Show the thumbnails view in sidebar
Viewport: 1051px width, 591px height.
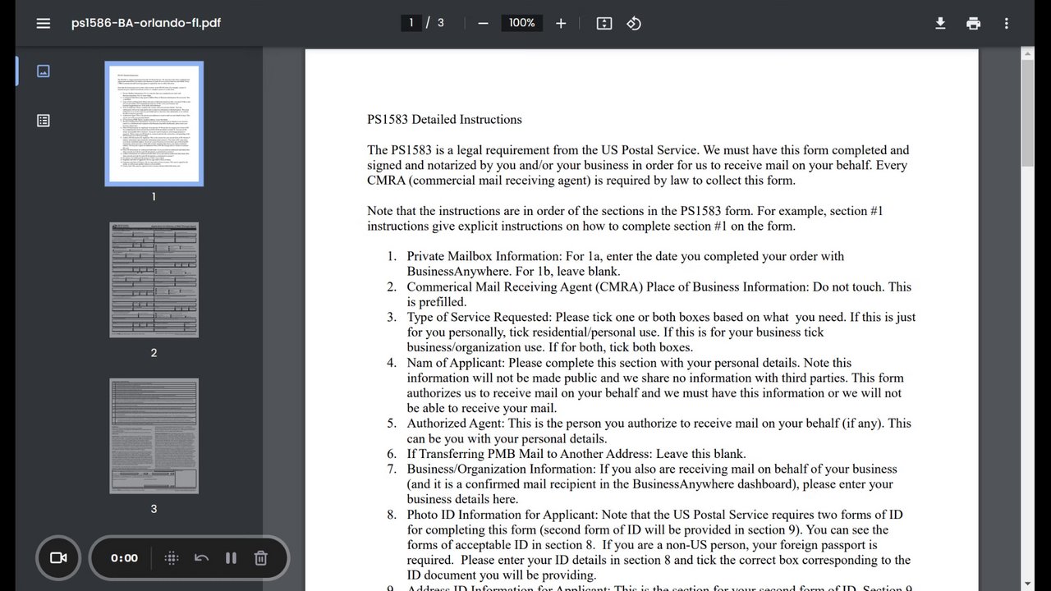pos(44,71)
